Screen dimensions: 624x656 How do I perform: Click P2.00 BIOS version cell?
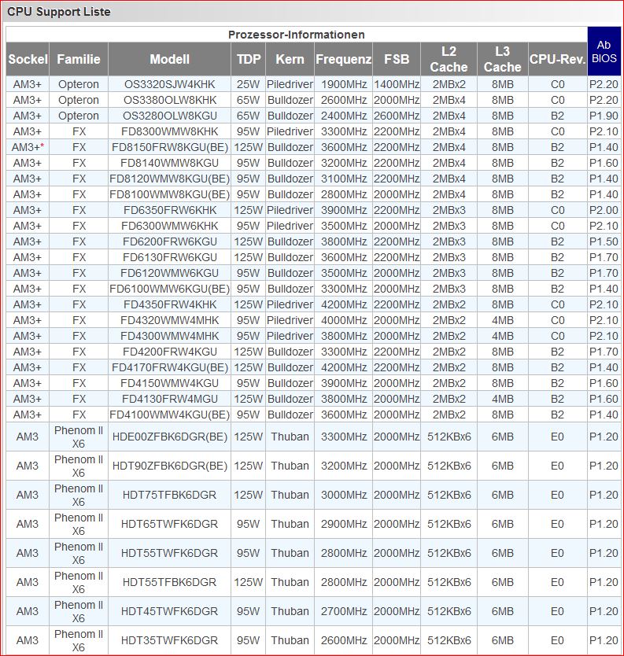tap(604, 210)
